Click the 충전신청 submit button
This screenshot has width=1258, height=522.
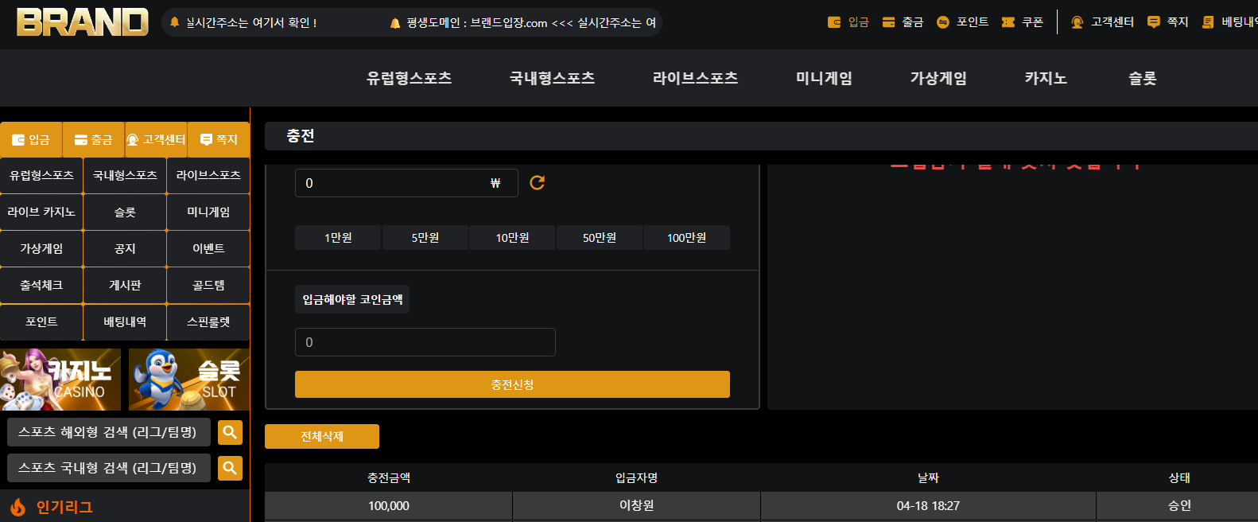pos(512,384)
